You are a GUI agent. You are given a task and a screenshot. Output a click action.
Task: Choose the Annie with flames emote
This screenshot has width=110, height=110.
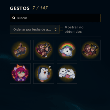[20, 73]
